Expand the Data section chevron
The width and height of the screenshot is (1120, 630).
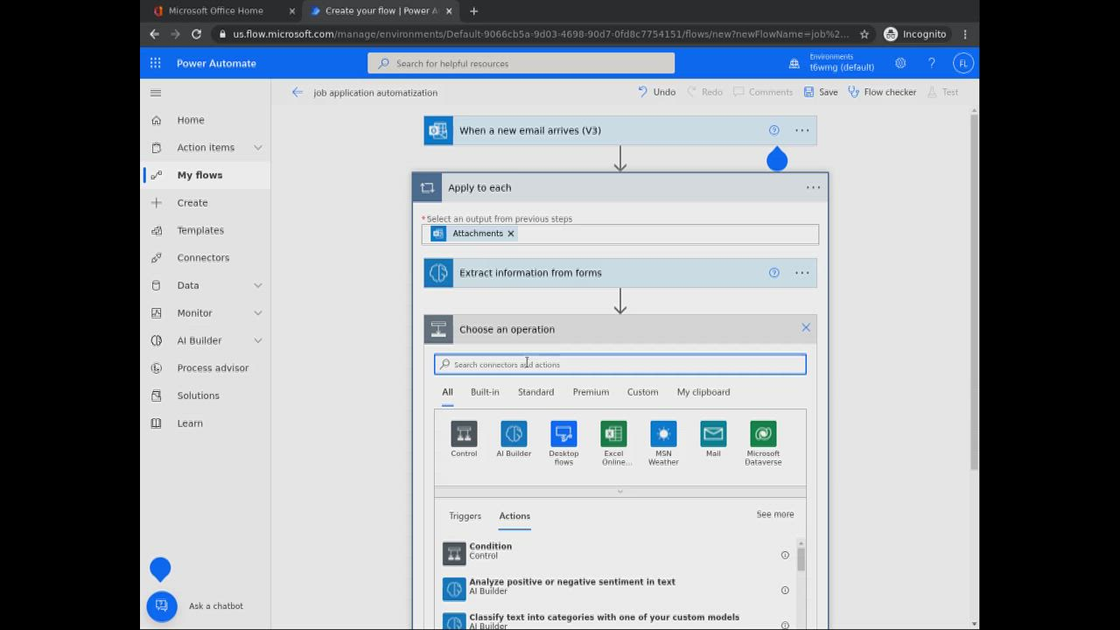[x=258, y=285]
